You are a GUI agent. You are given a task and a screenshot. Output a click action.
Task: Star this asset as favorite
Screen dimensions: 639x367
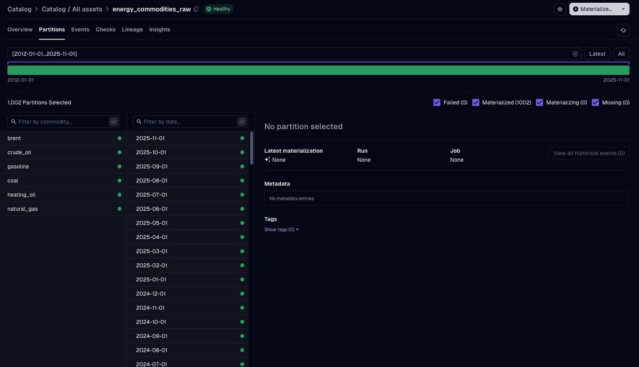tap(560, 9)
